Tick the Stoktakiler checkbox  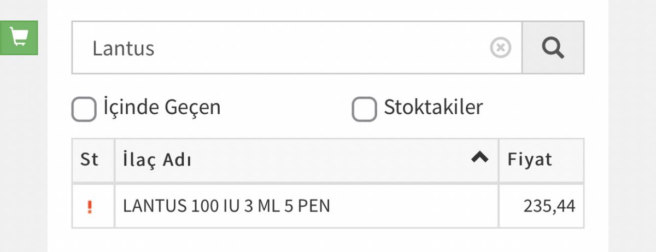pyautogui.click(x=364, y=109)
